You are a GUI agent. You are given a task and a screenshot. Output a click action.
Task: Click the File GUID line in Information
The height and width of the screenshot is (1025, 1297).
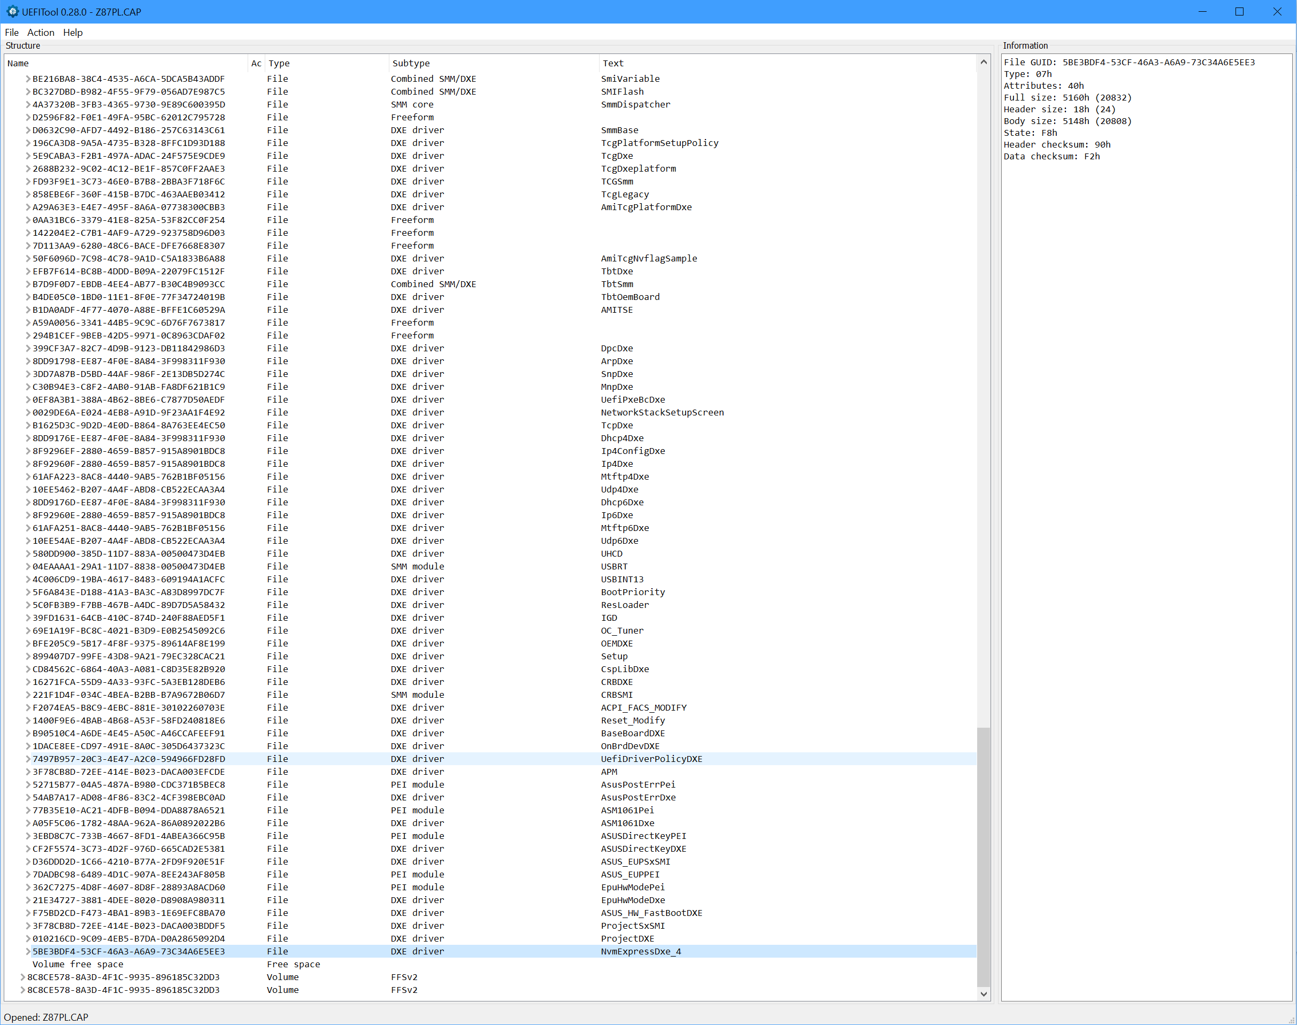(1129, 63)
